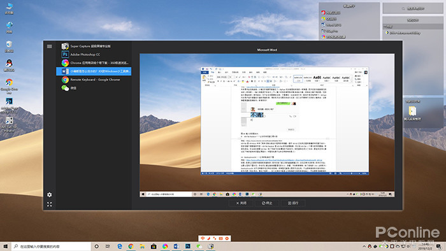This screenshot has width=446, height=251.
Task: Open the colorful 360 browser taskbar icon
Action: click(165, 246)
